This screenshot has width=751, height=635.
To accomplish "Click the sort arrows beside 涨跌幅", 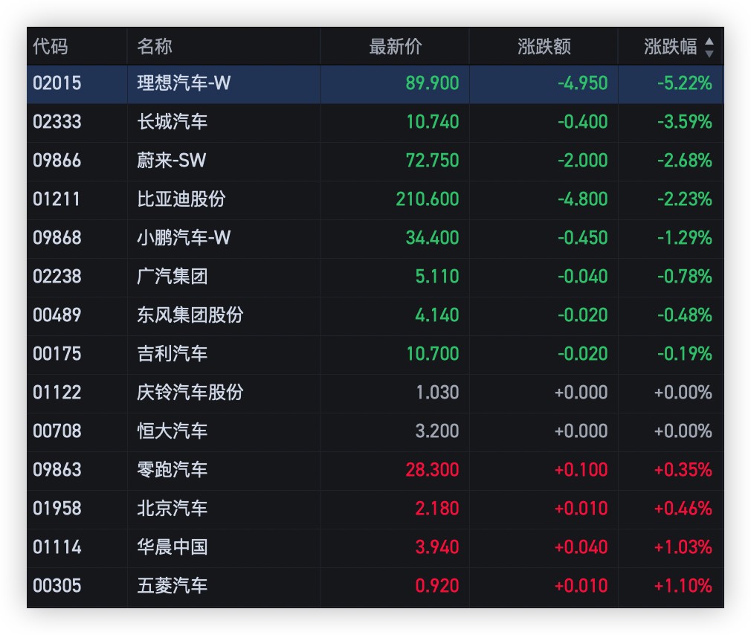I will click(x=709, y=47).
